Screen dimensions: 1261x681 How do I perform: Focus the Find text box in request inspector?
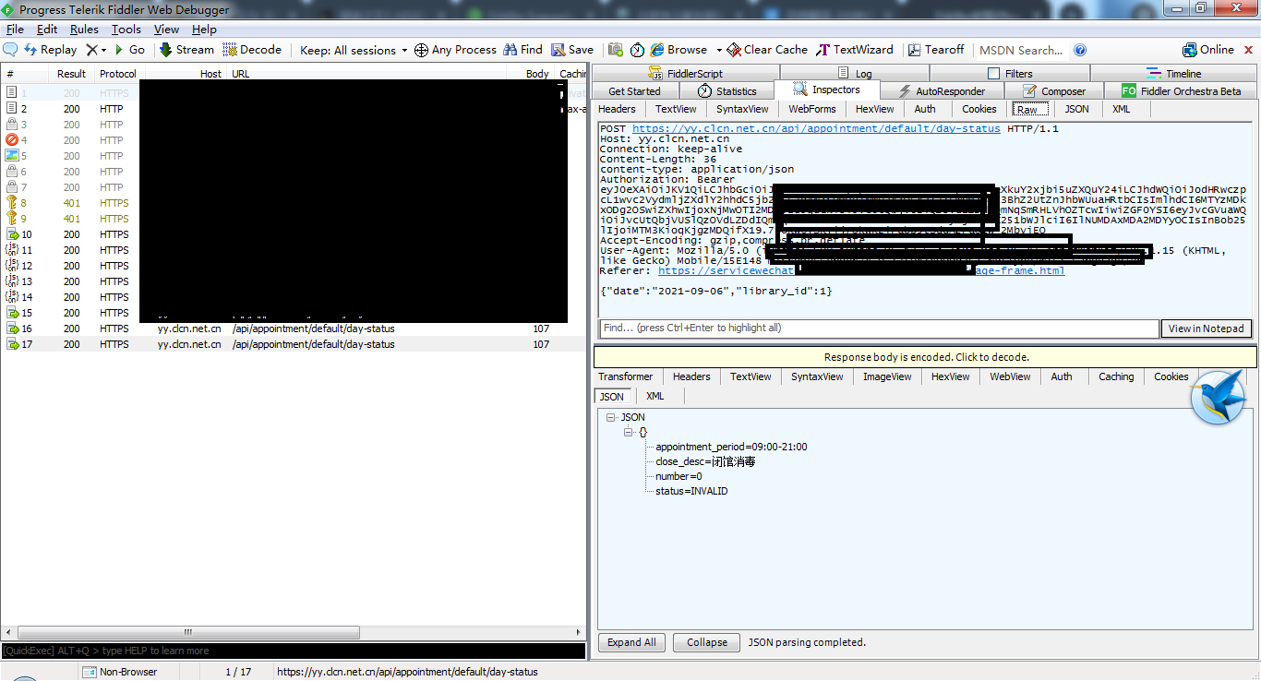[878, 328]
